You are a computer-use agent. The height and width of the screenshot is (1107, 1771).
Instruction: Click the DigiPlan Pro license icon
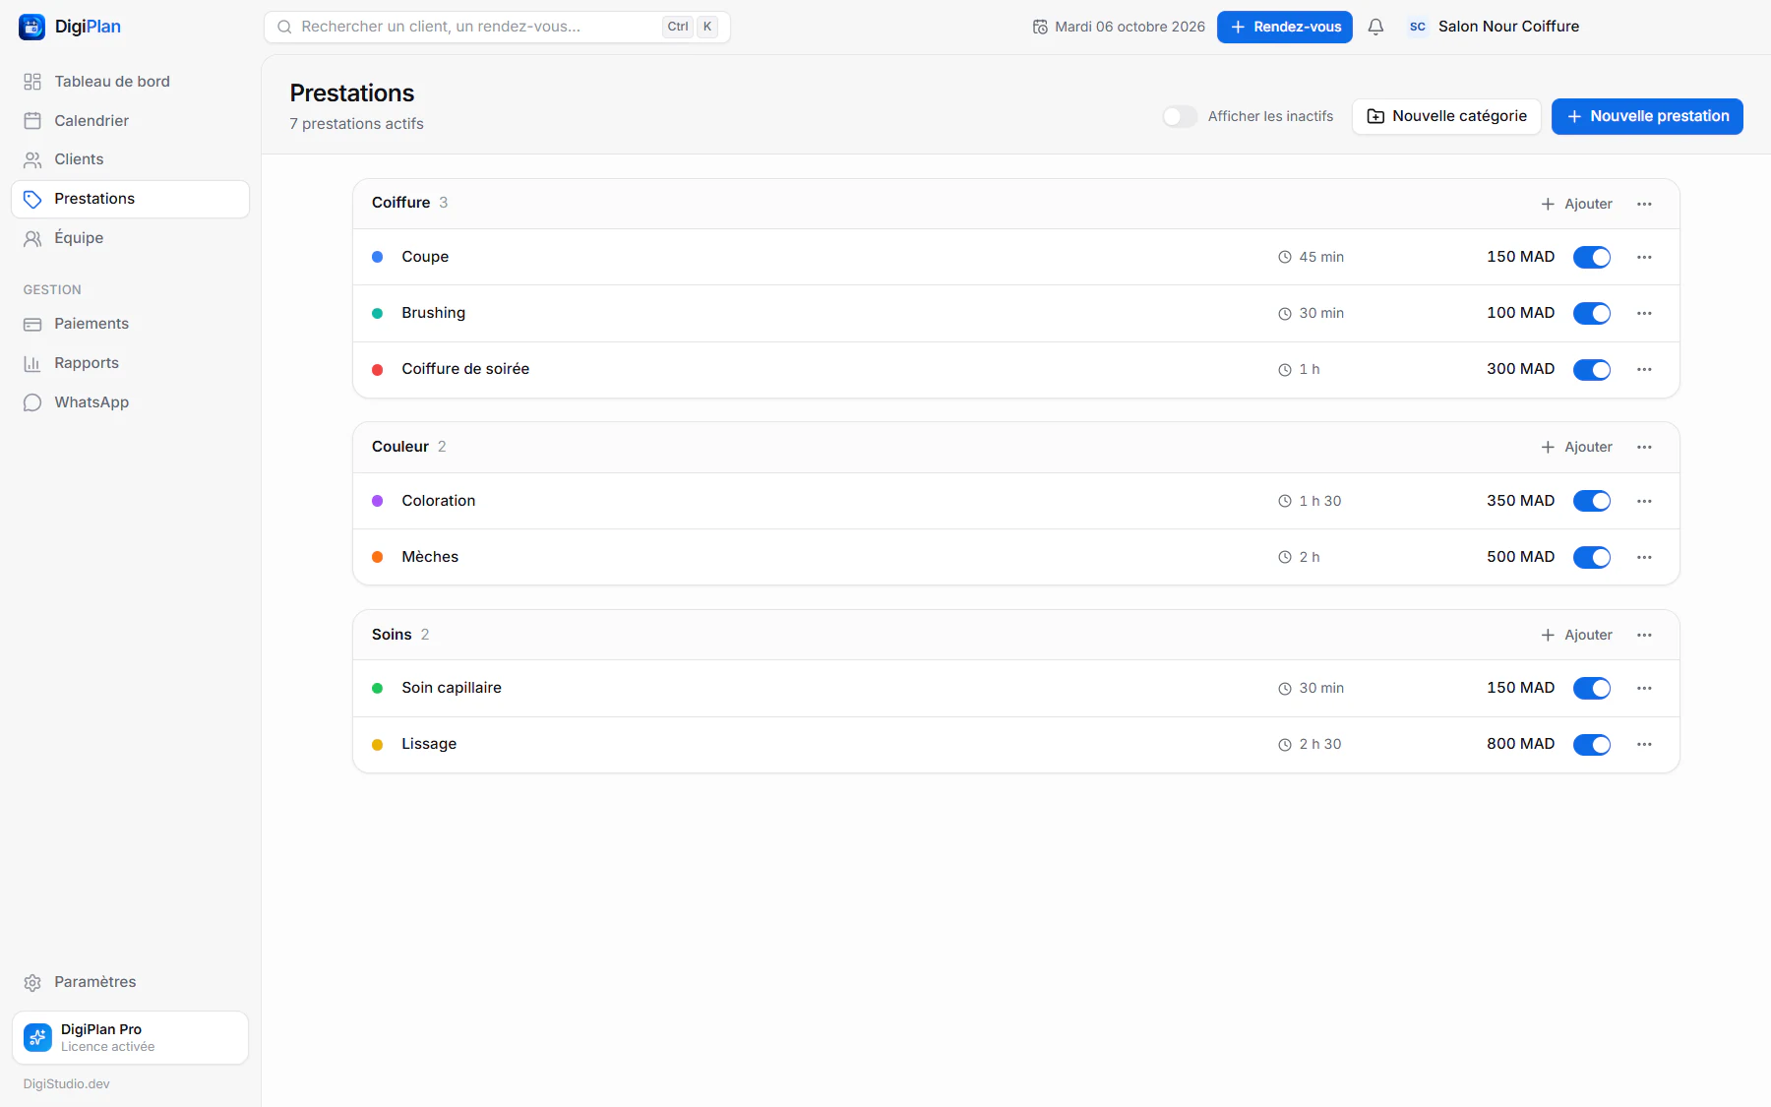point(37,1037)
